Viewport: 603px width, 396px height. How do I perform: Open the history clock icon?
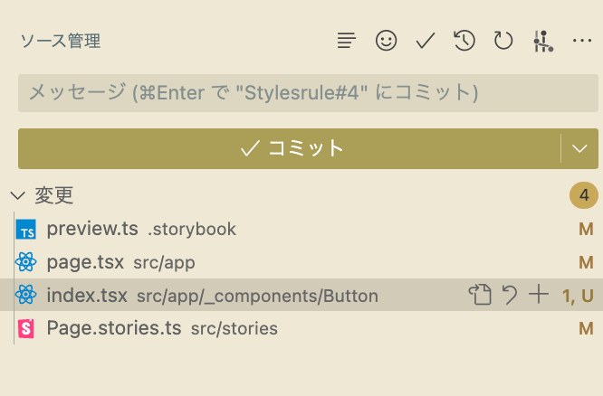[464, 41]
